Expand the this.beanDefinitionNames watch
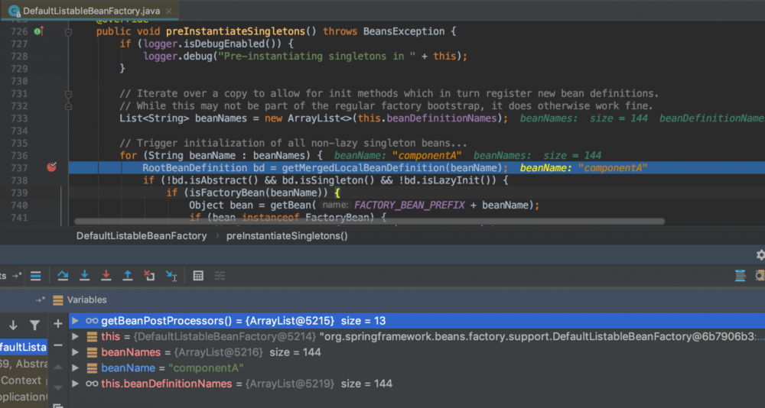The height and width of the screenshot is (408, 765). coord(75,383)
